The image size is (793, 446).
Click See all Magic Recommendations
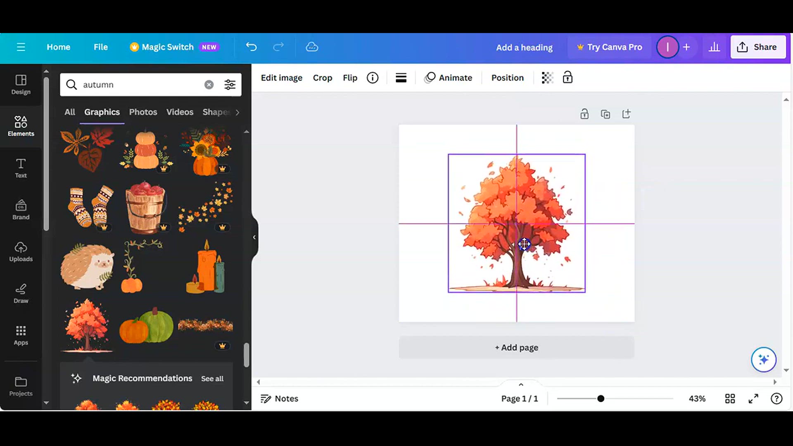212,379
